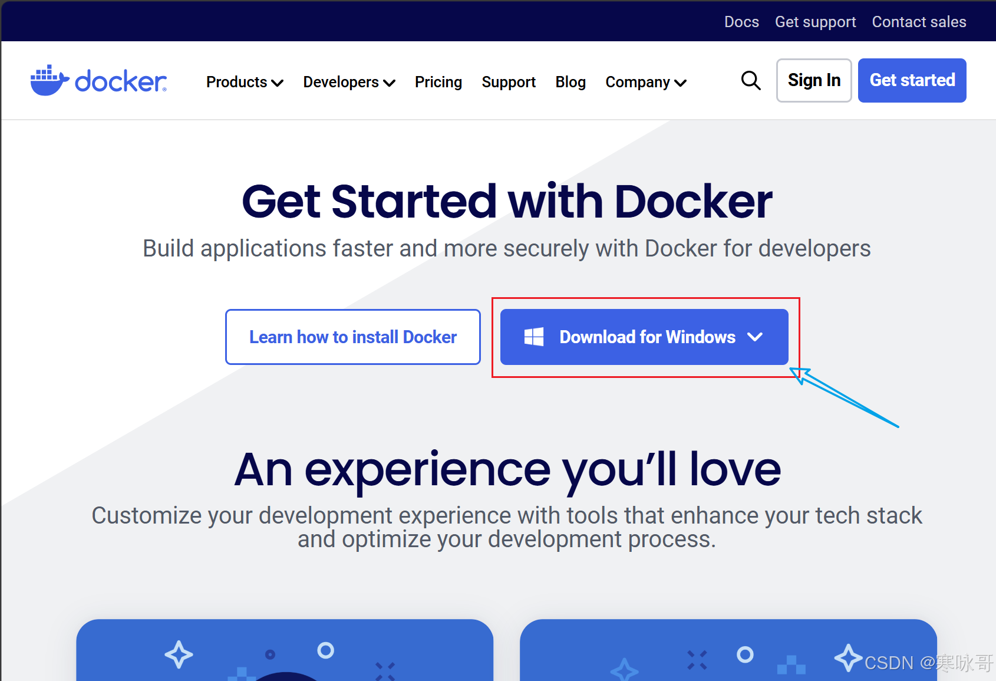Image resolution: width=996 pixels, height=681 pixels.
Task: Open the Blog nav item
Action: coord(570,82)
